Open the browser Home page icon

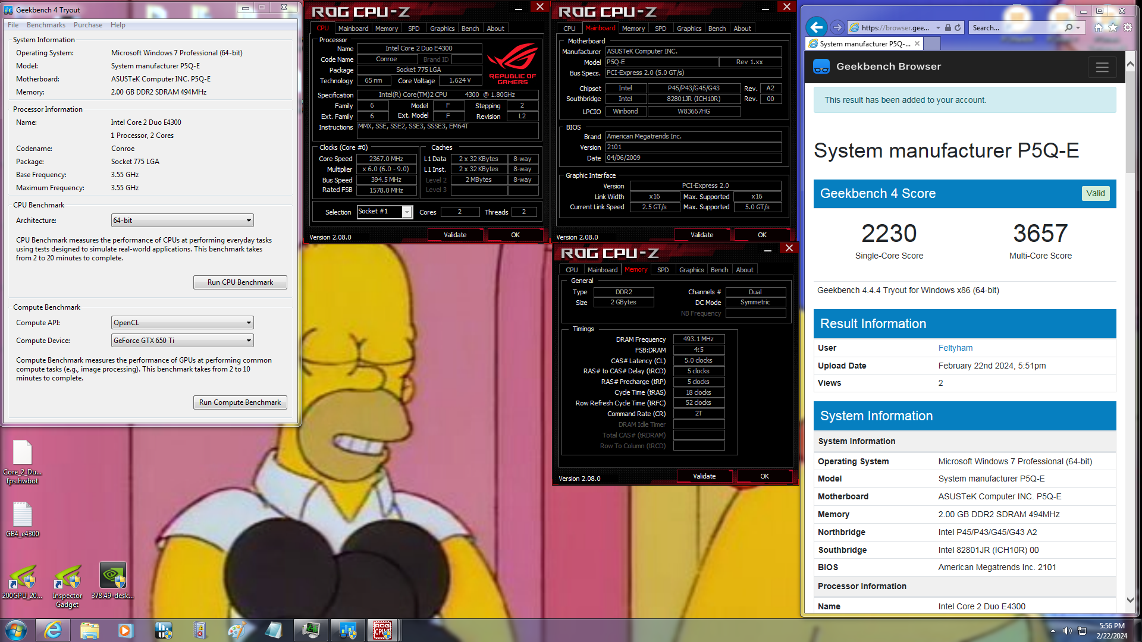[1099, 27]
